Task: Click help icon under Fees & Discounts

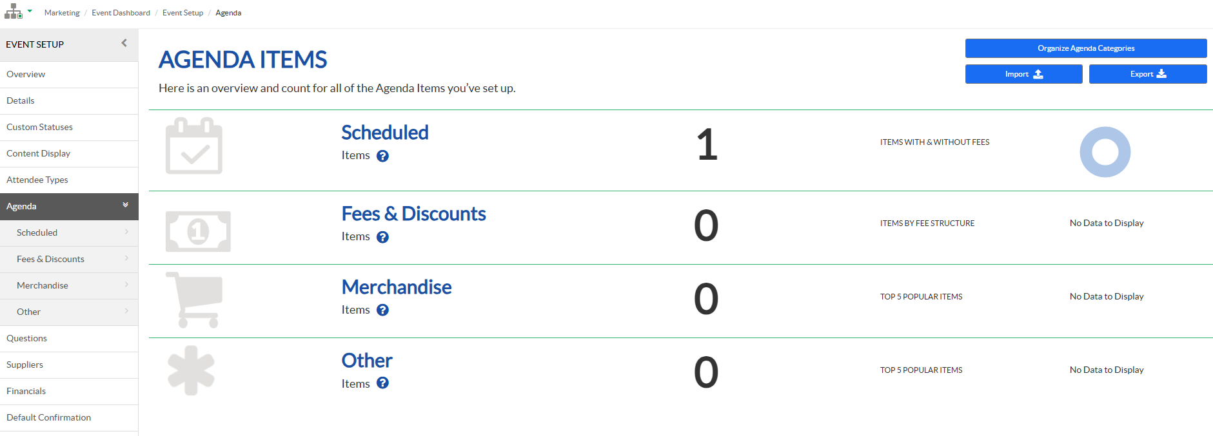Action: click(382, 237)
